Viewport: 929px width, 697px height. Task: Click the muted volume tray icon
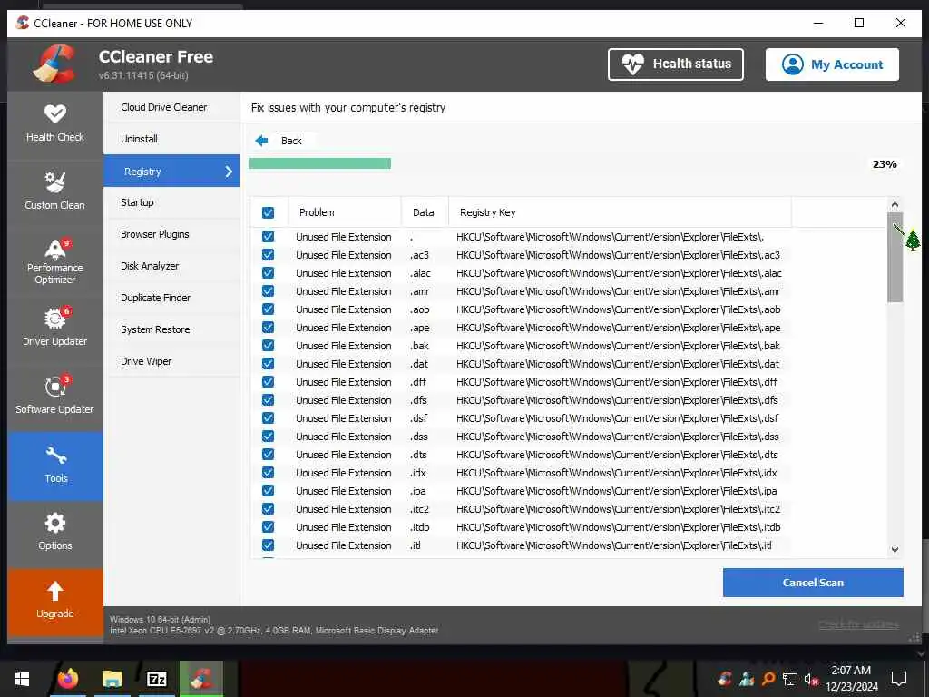coord(811,679)
